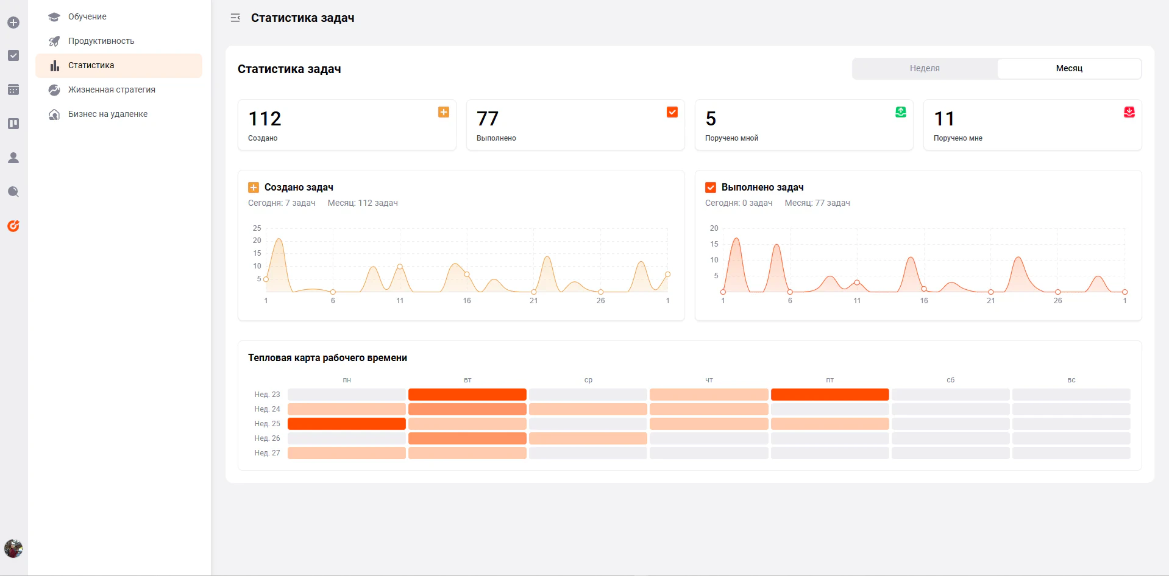Screen dimensions: 1169x576
Task: Click the plus add icon in left rail
Action: click(13, 23)
